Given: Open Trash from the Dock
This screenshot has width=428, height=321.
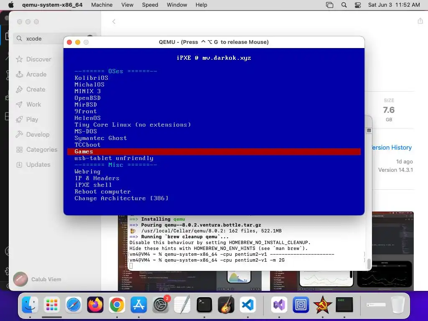Looking at the screenshot, I should click(398, 305).
